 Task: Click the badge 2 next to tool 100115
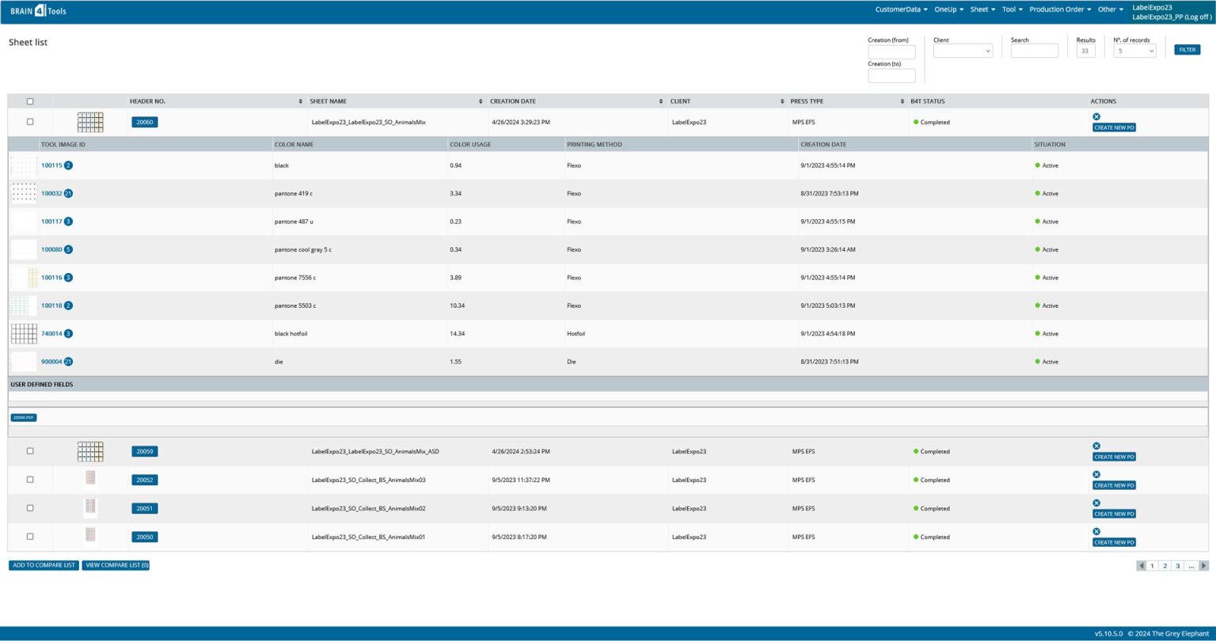68,165
